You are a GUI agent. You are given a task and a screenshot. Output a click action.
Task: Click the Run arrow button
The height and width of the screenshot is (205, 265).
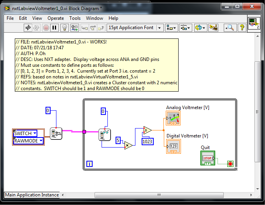28,28
